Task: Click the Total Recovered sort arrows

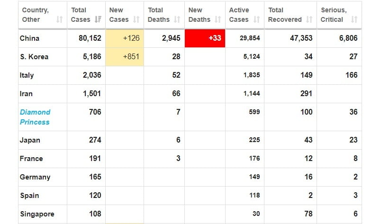Action: (x=309, y=19)
